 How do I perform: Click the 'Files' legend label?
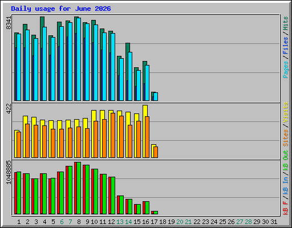(x=286, y=46)
